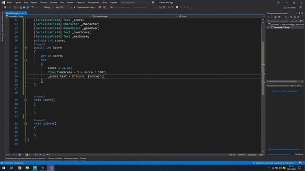Click the references link above void Update

point(40,120)
